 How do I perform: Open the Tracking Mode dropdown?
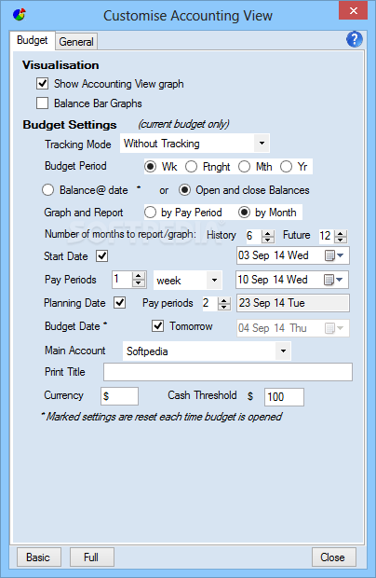coord(262,143)
